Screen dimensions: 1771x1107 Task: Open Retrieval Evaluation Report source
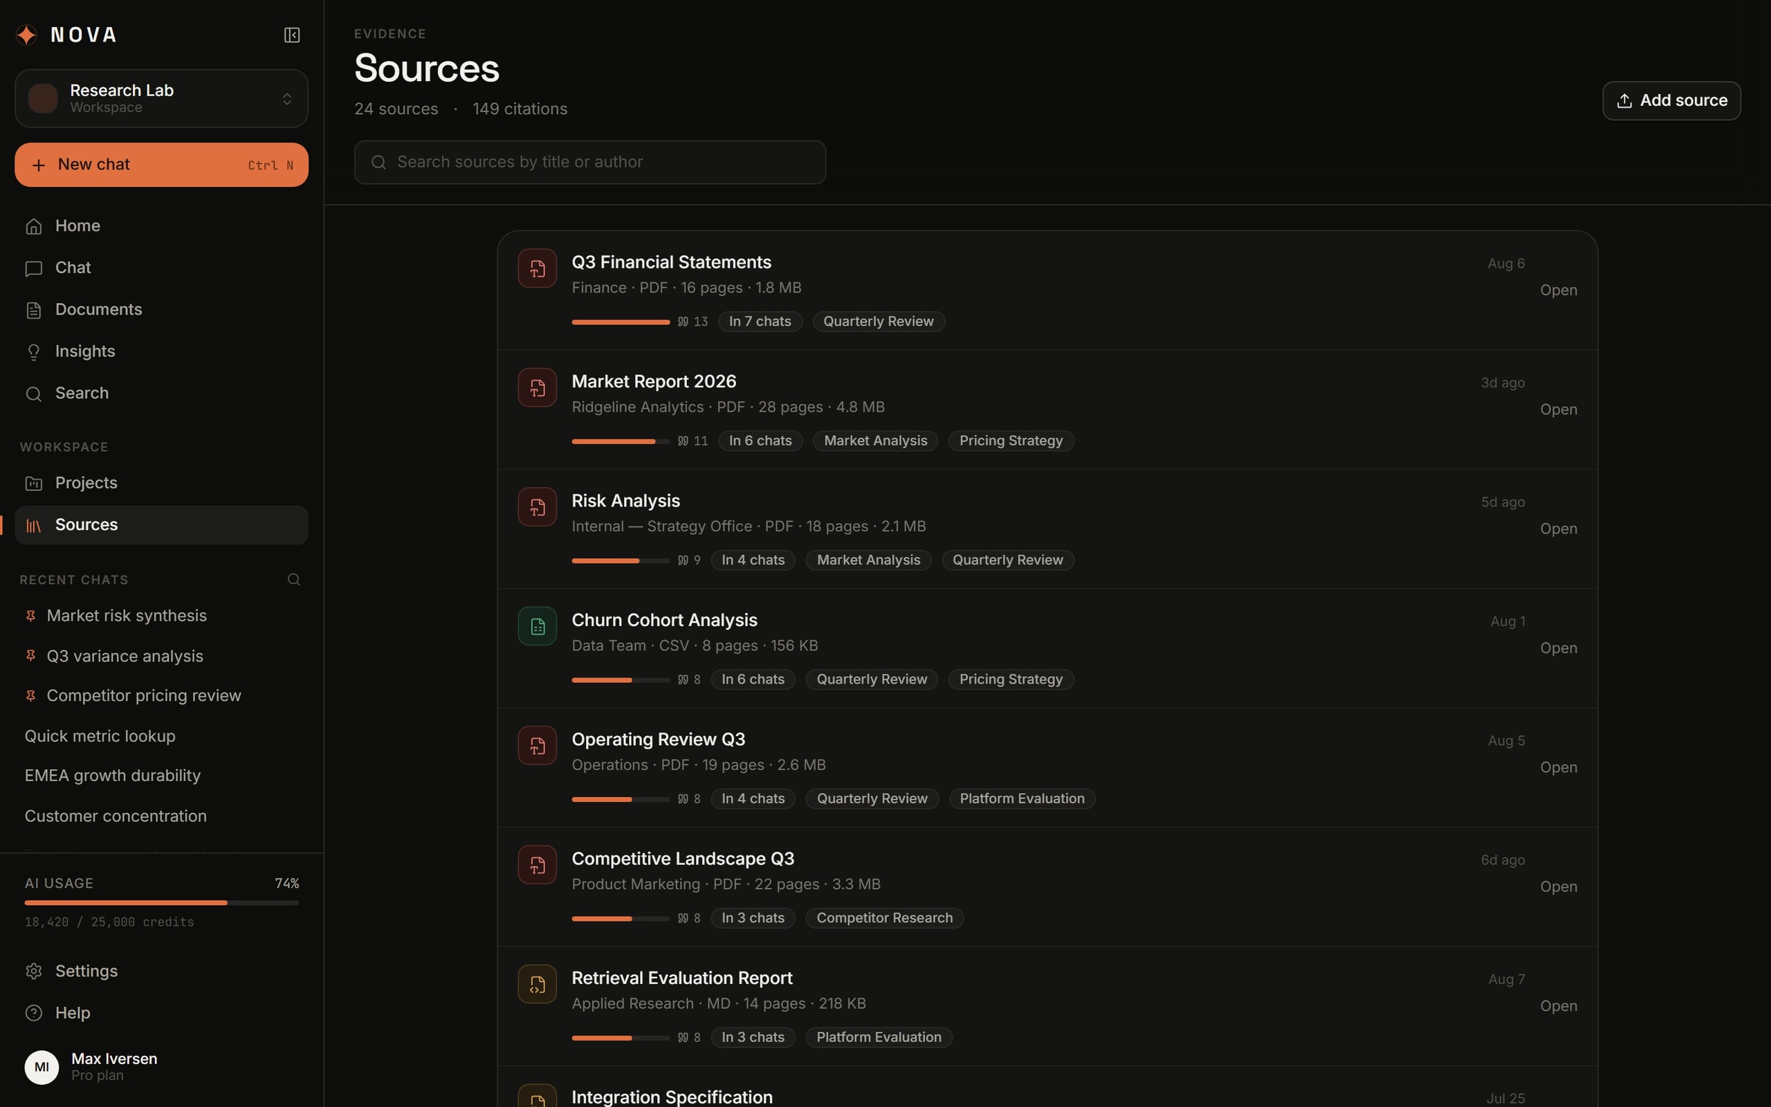[1558, 1006]
